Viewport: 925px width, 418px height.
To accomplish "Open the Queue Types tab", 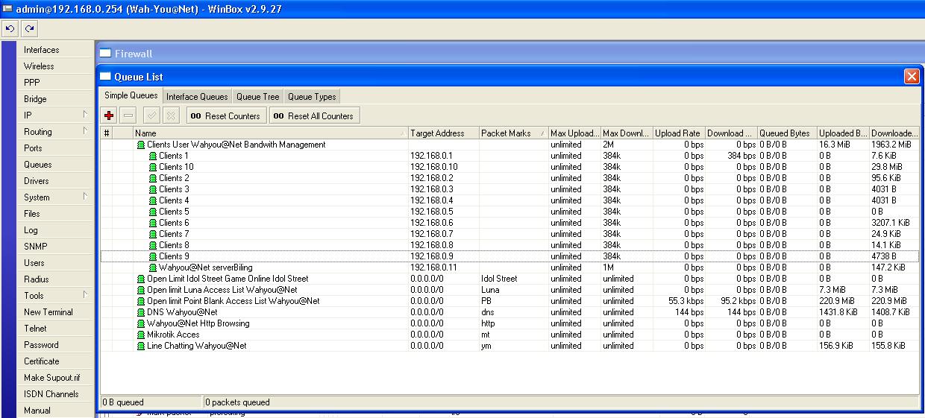I will (x=312, y=96).
